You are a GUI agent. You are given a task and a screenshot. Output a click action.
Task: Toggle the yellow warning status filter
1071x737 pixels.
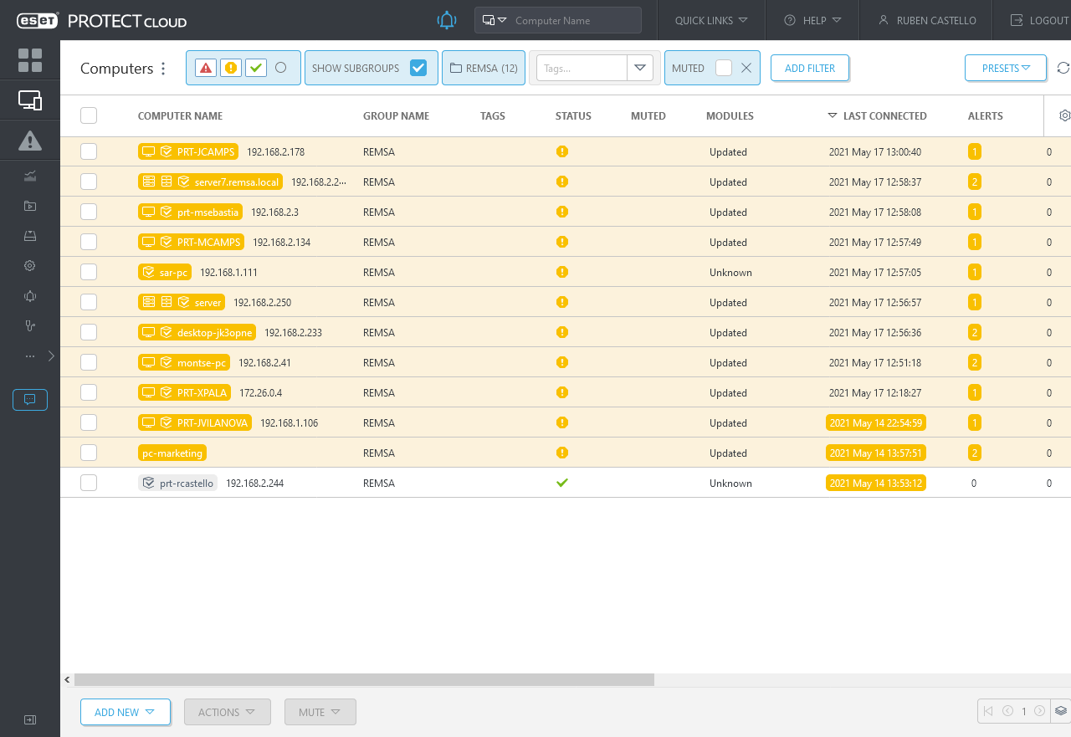pyautogui.click(x=231, y=68)
